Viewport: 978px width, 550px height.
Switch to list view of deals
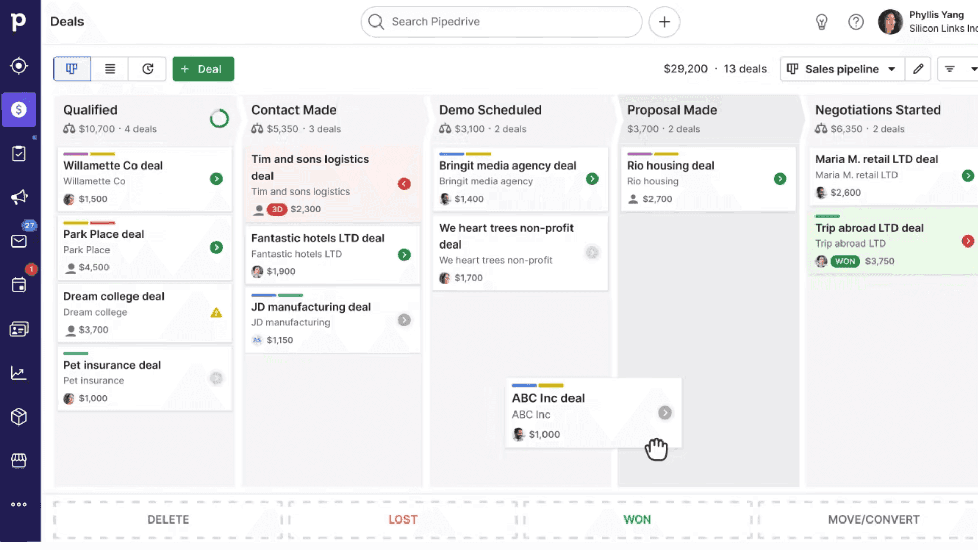[x=110, y=69]
